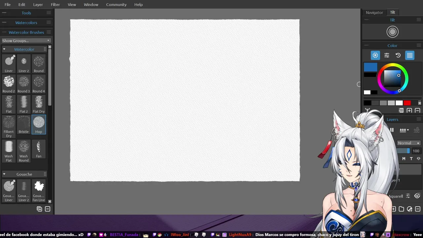Select the Bristle brush preset

[x=23, y=125]
